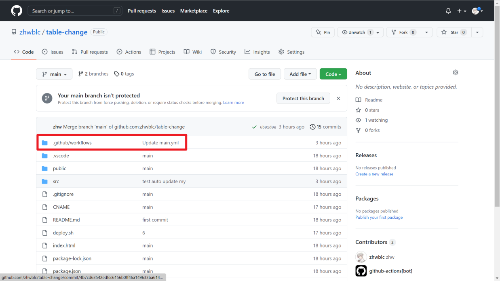Click Publish your first package link
This screenshot has height=281, width=500.
click(379, 217)
